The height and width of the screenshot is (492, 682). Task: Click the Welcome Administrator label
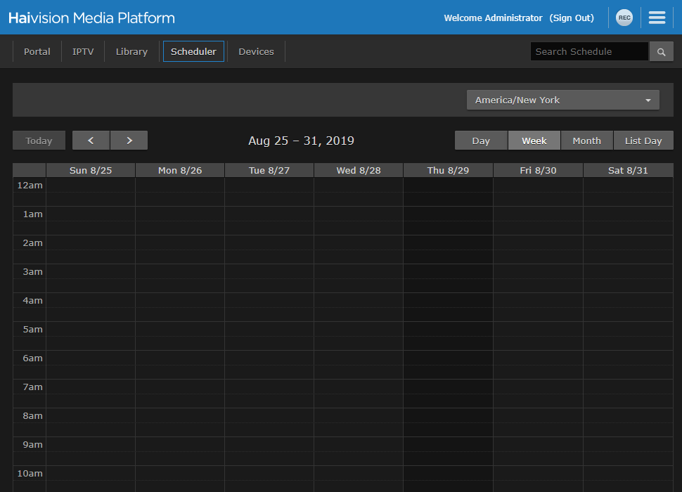[494, 18]
